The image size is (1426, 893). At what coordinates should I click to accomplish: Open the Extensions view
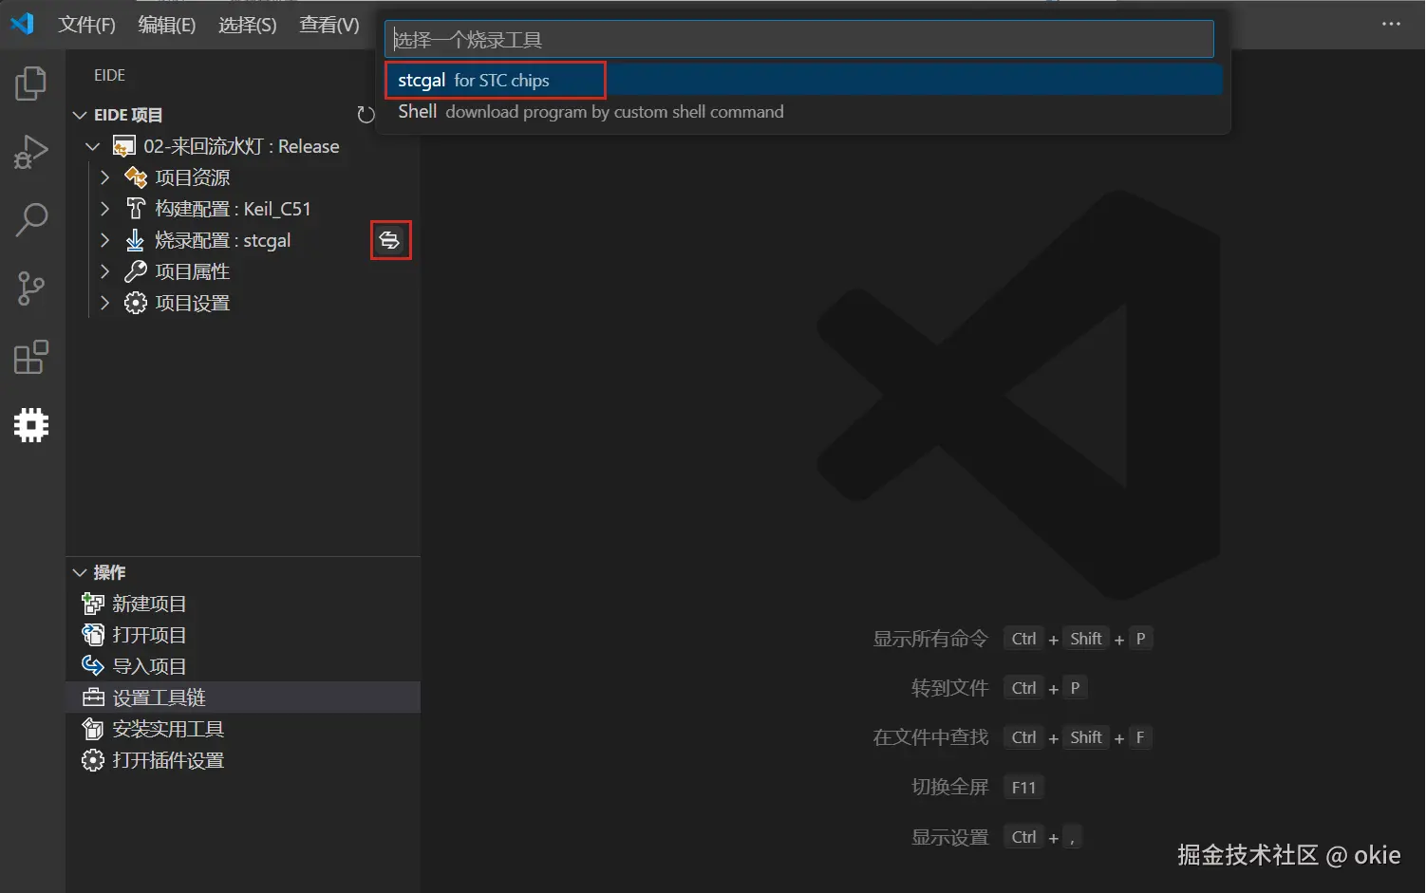click(x=31, y=357)
